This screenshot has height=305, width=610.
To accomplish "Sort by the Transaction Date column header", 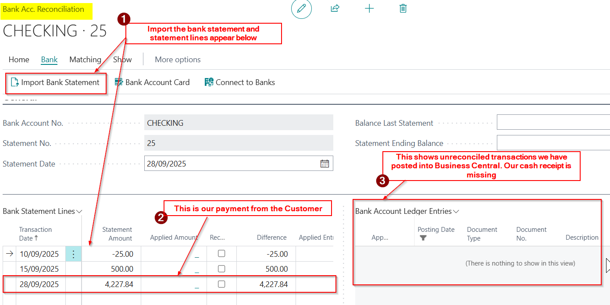I will pos(35,234).
